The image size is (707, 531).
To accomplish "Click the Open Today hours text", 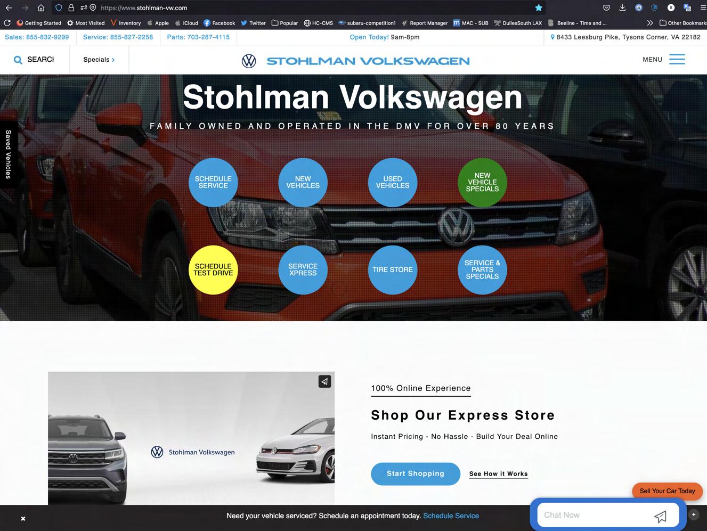I will coord(385,37).
